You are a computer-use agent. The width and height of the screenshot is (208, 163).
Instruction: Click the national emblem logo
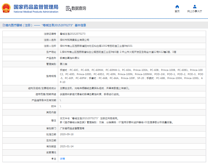[x=6, y=8]
